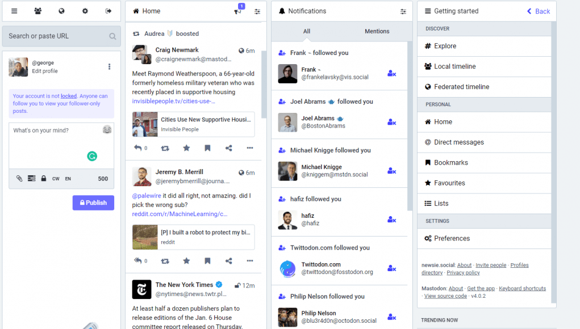Toggle post privacy lock icon
The image size is (580, 329).
(44, 179)
